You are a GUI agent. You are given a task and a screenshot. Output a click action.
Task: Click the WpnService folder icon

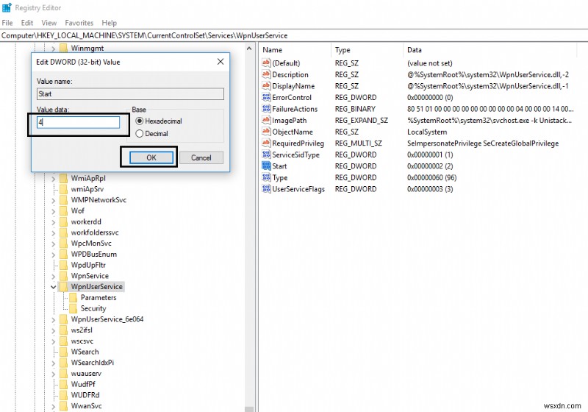[64, 276]
